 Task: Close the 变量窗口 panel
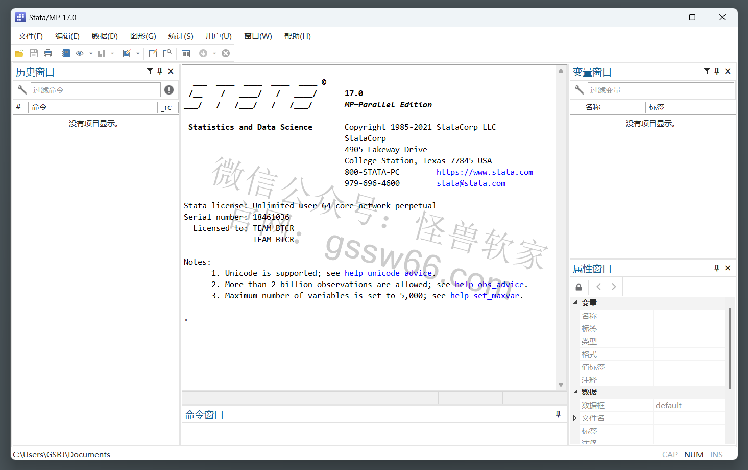coord(728,72)
